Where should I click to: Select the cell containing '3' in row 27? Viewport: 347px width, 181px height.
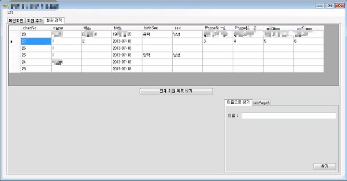click(218, 41)
